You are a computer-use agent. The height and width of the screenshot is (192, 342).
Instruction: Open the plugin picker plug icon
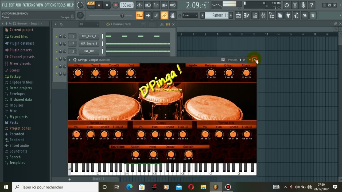(x=288, y=15)
